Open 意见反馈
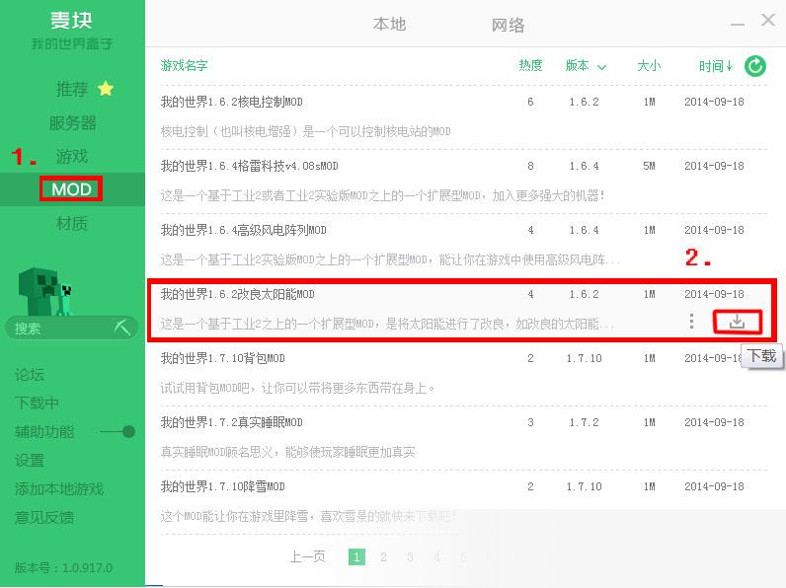 click(44, 517)
